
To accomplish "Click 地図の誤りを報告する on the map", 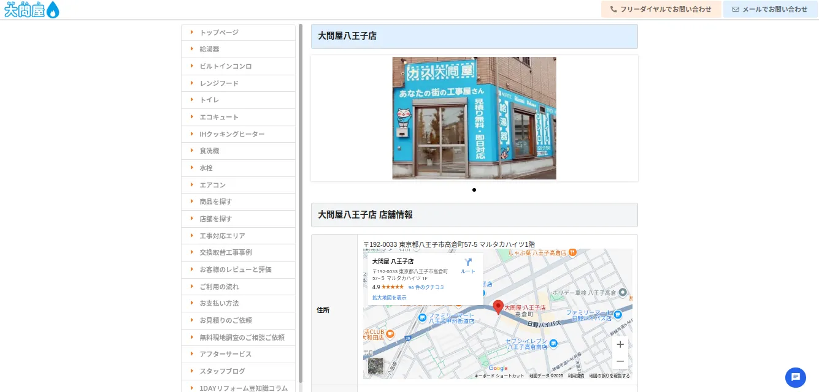I will click(x=609, y=376).
